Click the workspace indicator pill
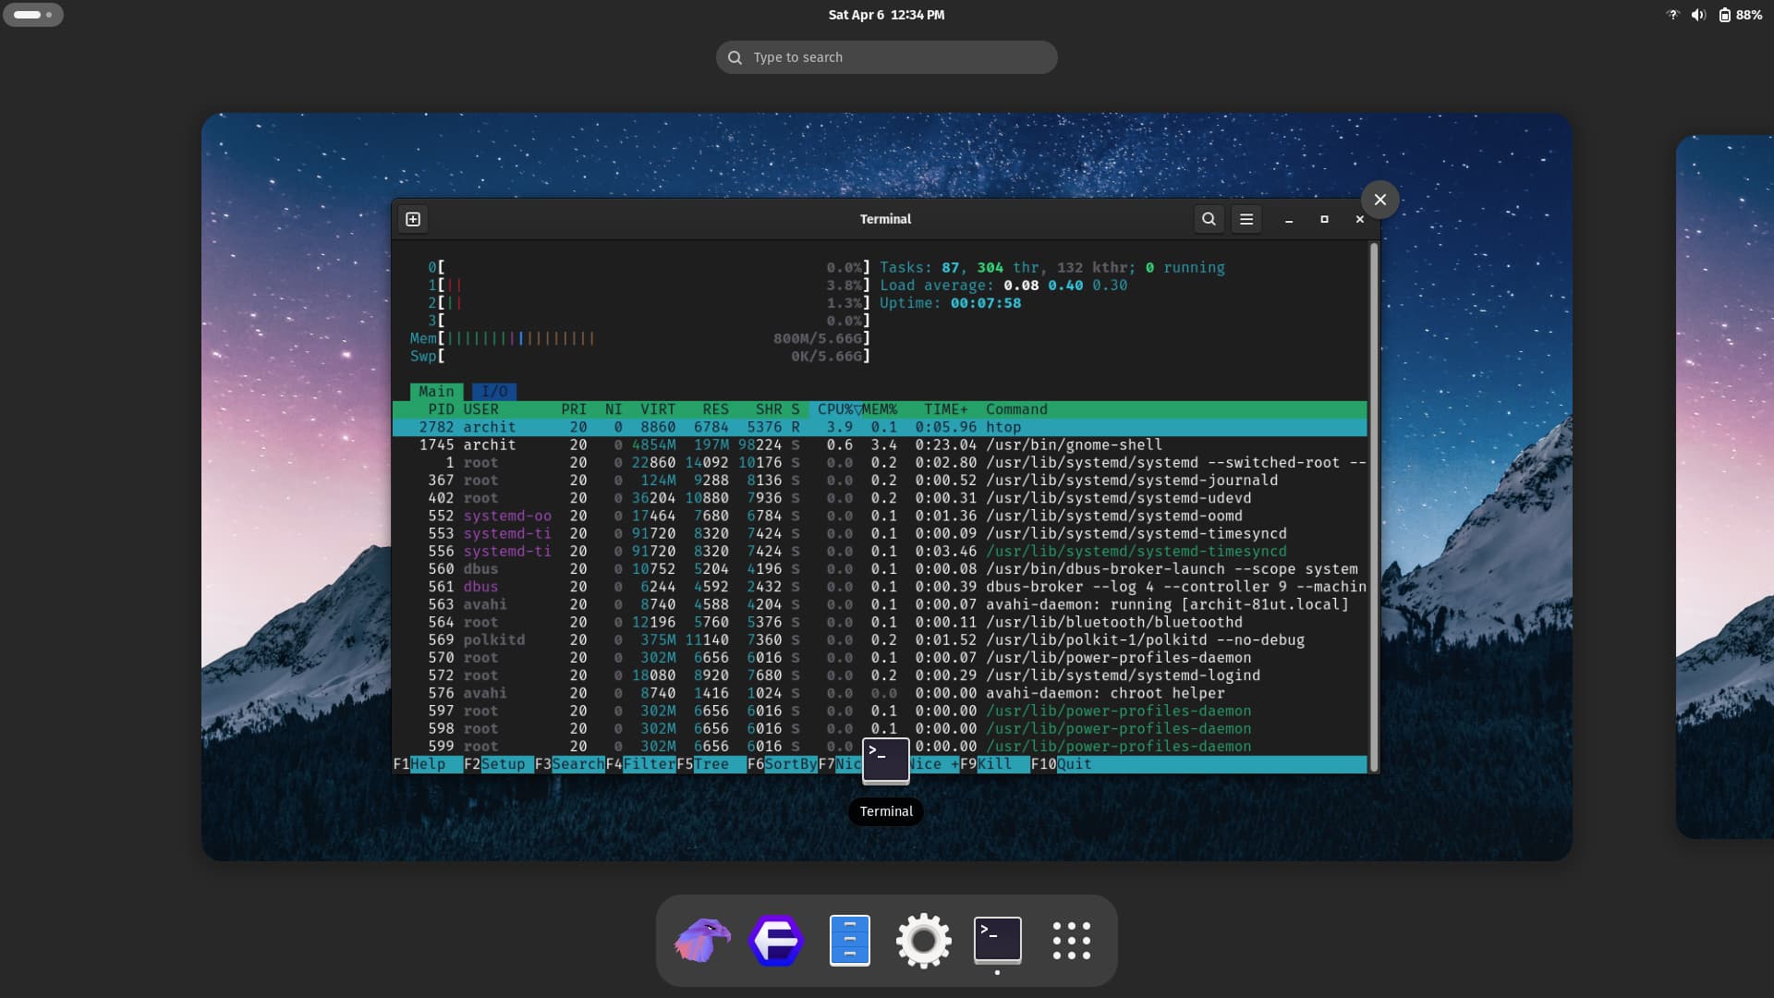Screen dimensions: 1774x998 click(x=33, y=15)
